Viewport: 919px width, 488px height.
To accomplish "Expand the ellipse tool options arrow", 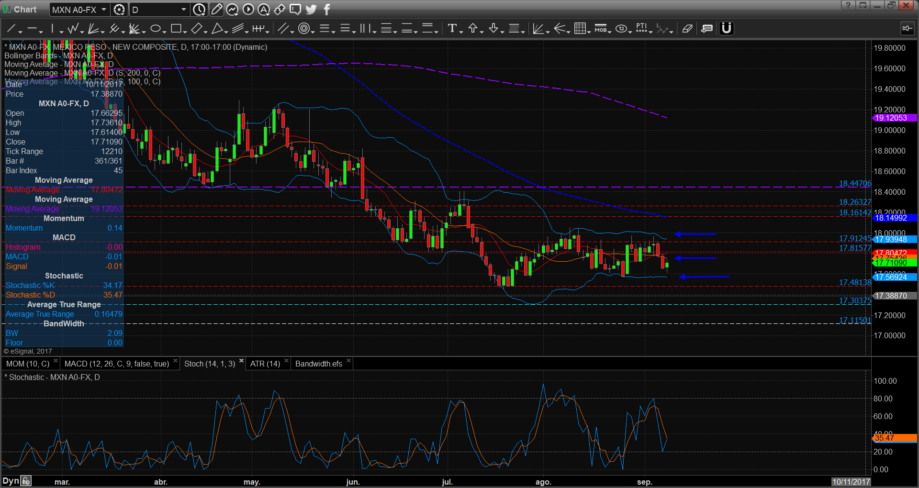I will click(x=164, y=32).
